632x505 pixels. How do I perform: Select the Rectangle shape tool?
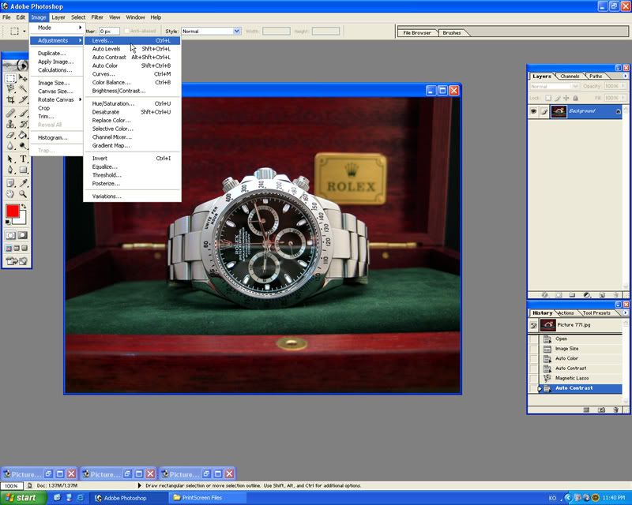[x=23, y=170]
